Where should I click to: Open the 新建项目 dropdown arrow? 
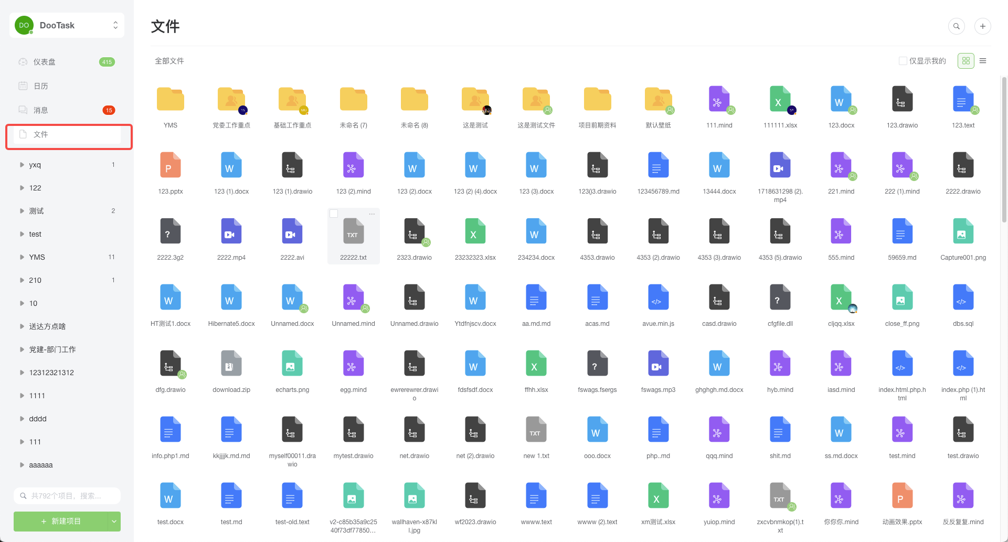pos(114,521)
